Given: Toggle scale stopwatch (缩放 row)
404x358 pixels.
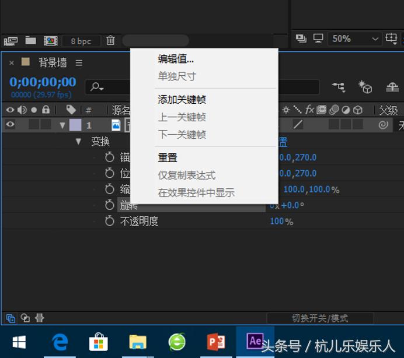Looking at the screenshot, I should 109,189.
